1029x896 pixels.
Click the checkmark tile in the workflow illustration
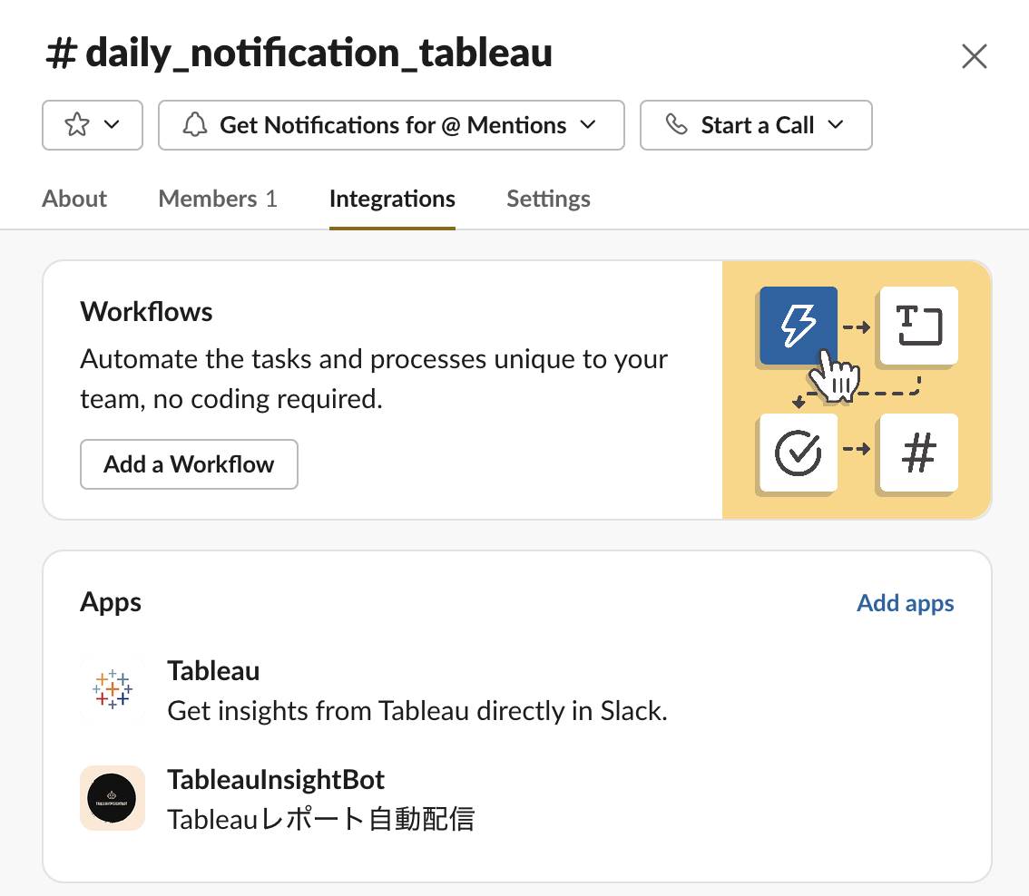pyautogui.click(x=798, y=453)
